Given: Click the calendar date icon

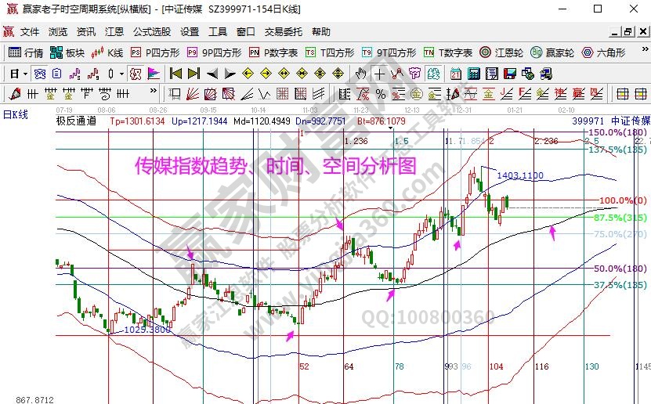Looking at the screenshot, I should pyautogui.click(x=455, y=74).
